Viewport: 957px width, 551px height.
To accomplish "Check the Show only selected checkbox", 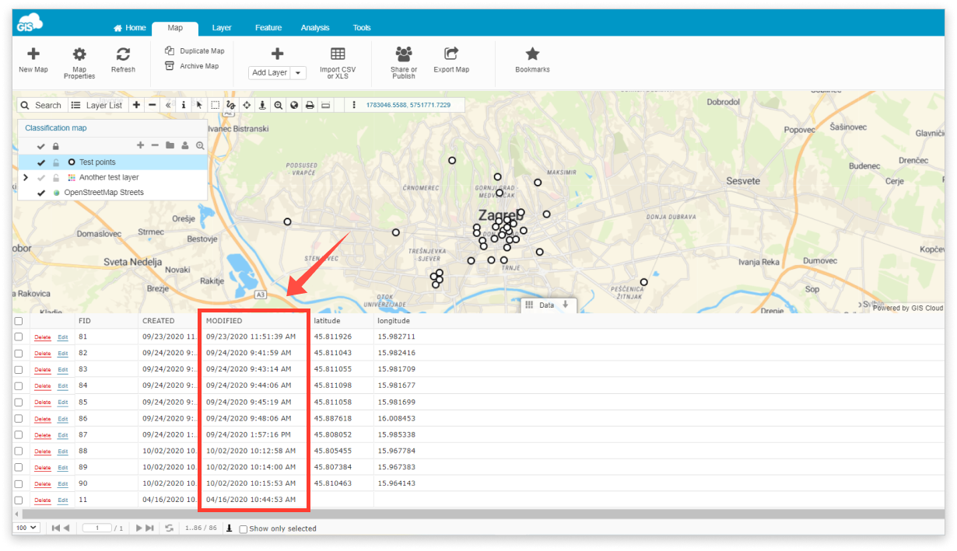I will pyautogui.click(x=244, y=528).
